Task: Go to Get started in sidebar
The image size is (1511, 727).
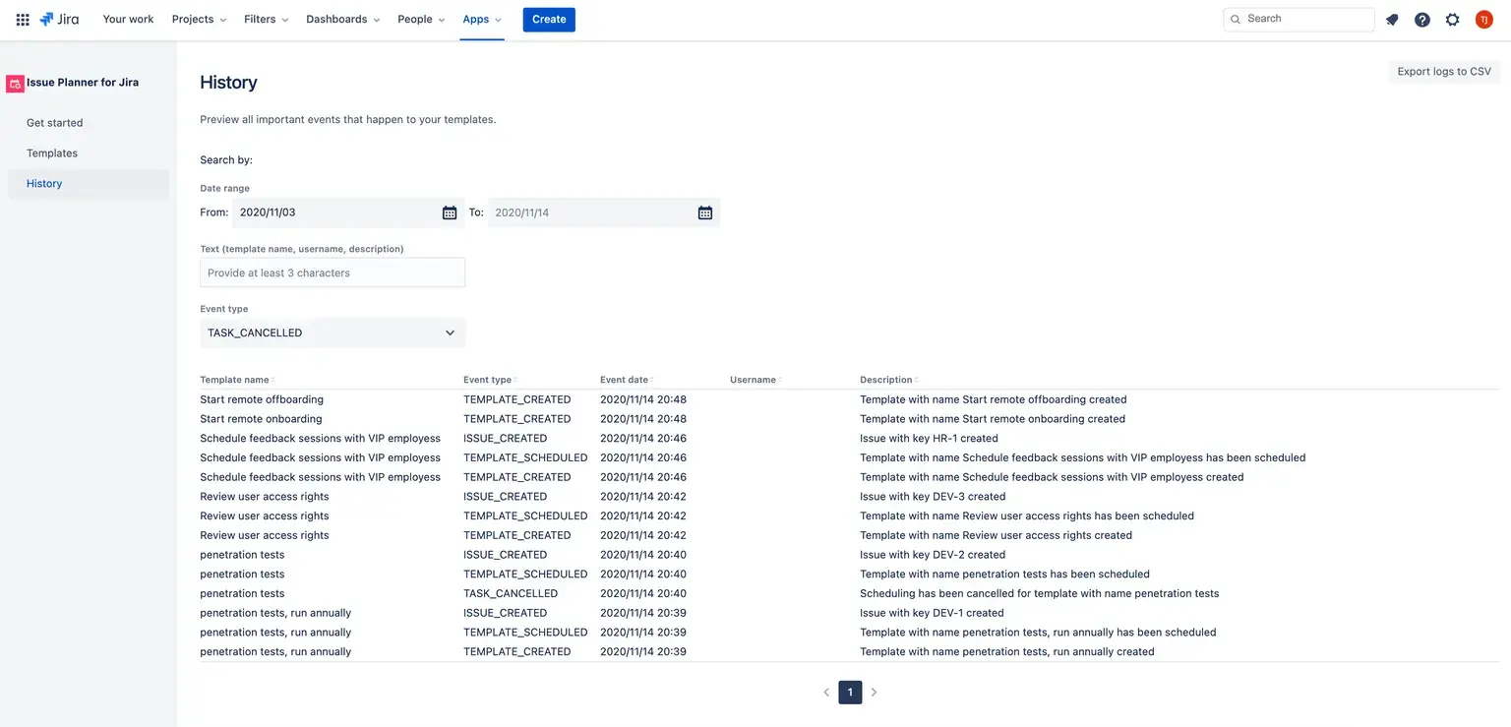Action: pos(55,123)
